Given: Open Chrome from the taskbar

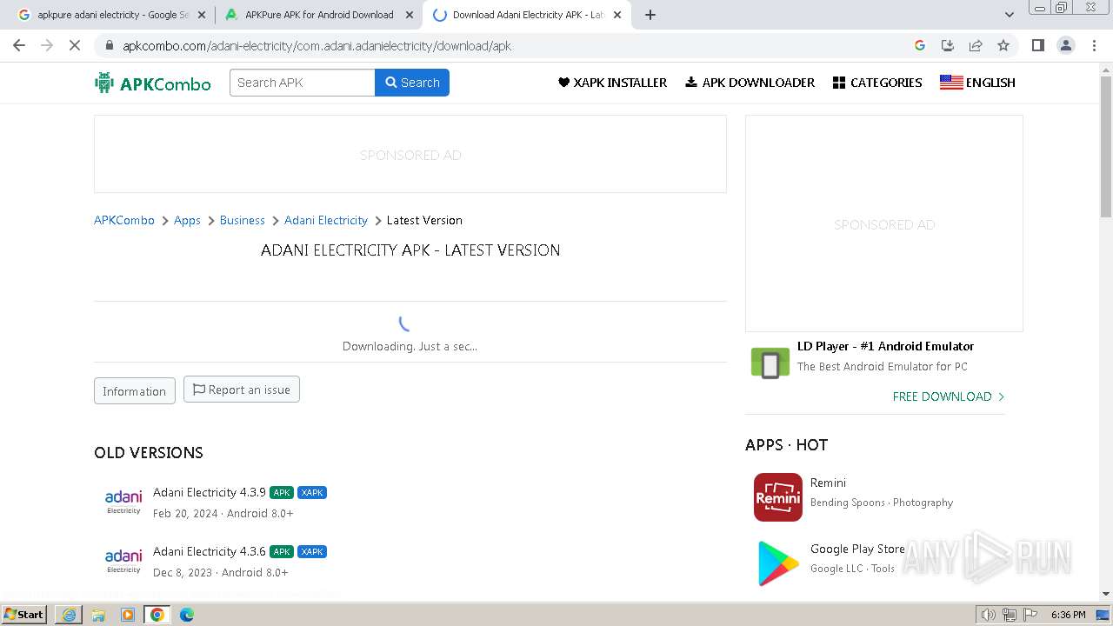Looking at the screenshot, I should click(157, 615).
